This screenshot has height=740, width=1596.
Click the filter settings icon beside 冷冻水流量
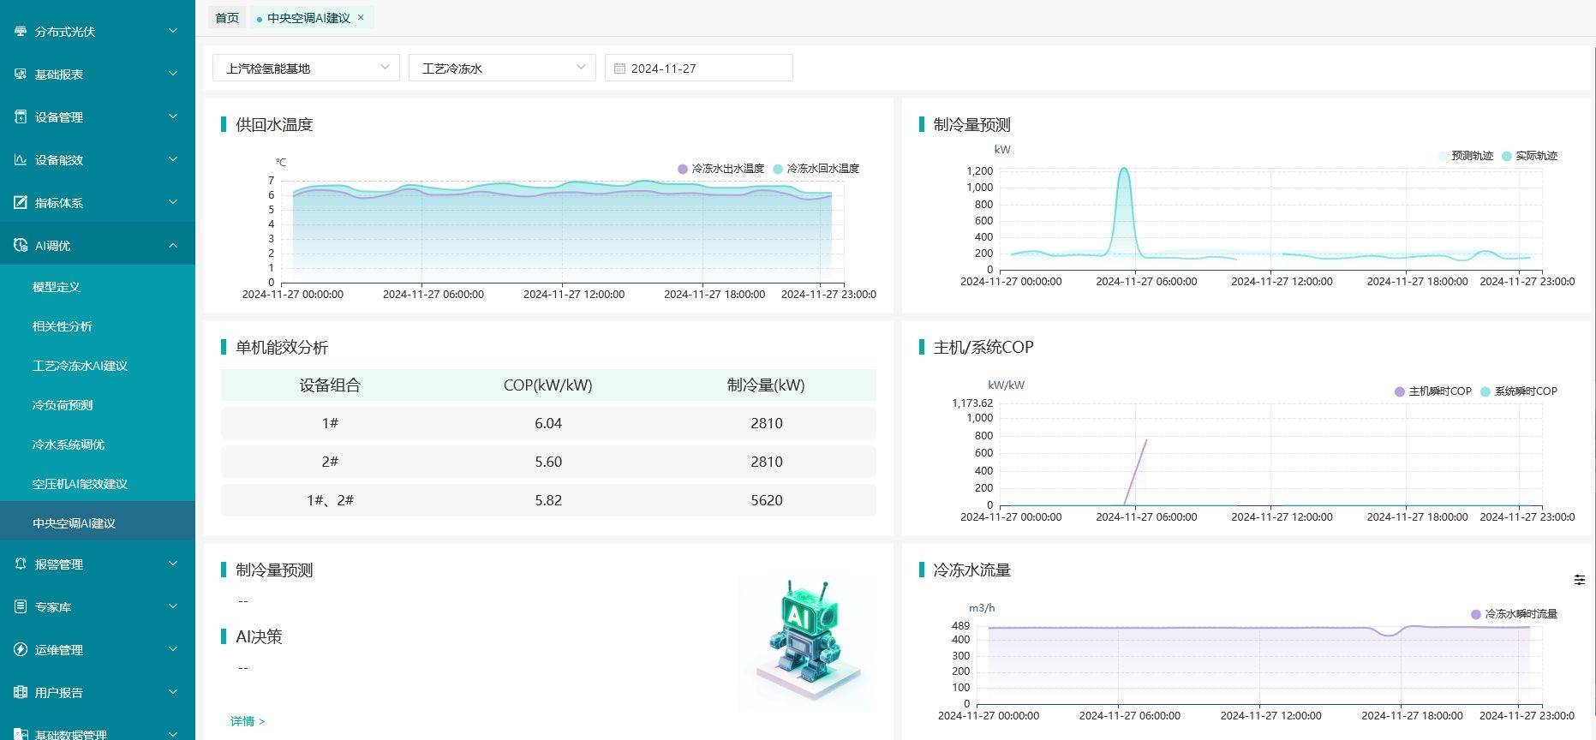tap(1579, 581)
